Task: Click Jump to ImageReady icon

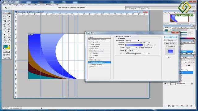Action: (7, 58)
